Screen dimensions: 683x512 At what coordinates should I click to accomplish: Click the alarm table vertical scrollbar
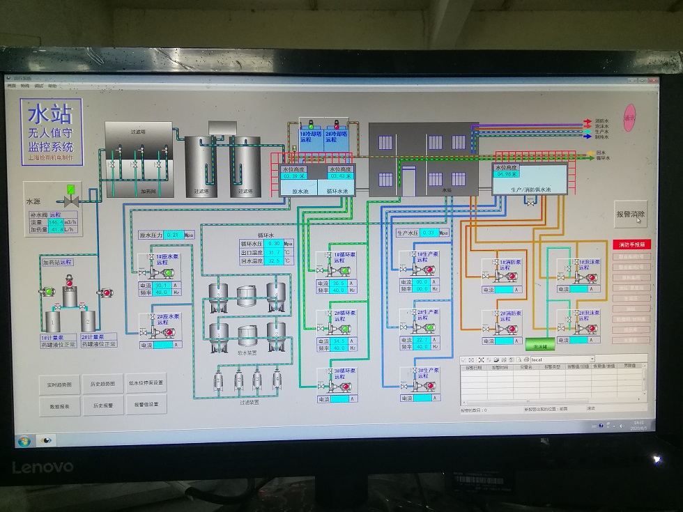pyautogui.click(x=645, y=380)
